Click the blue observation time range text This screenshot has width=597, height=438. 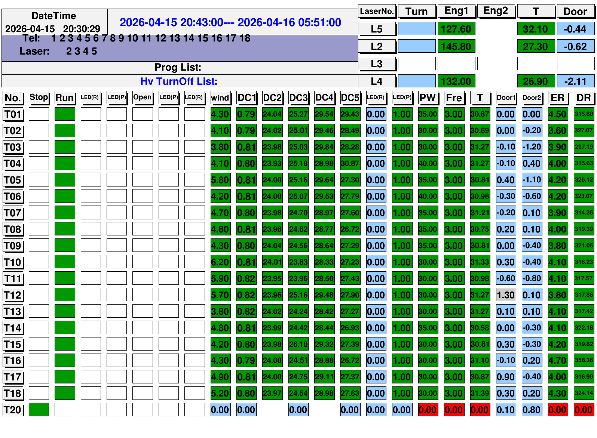click(x=230, y=22)
